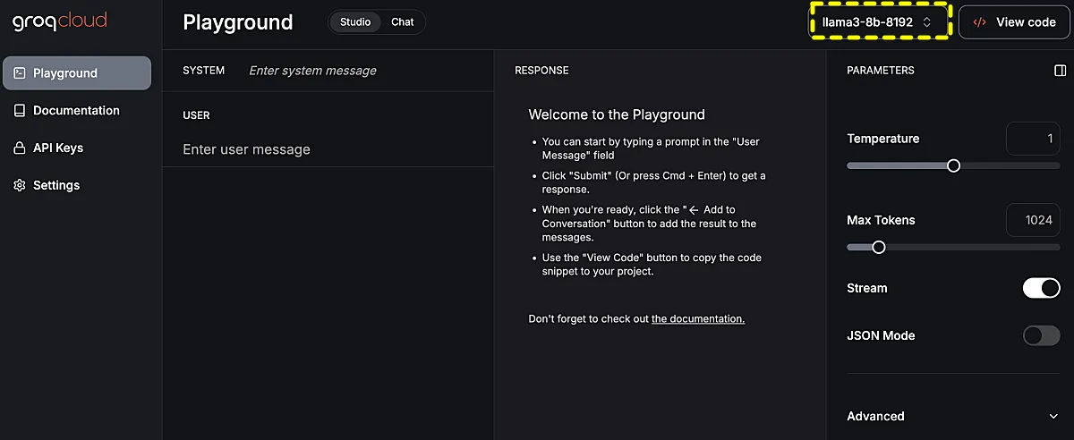Click the Temperature value field
Screen dimensions: 1074x440
pos(1033,139)
